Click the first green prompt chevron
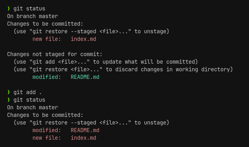Screen dimensions: 249x147 point(9,9)
